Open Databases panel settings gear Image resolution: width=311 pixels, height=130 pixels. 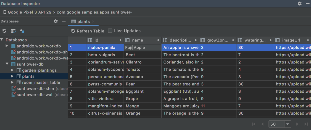point(56,21)
